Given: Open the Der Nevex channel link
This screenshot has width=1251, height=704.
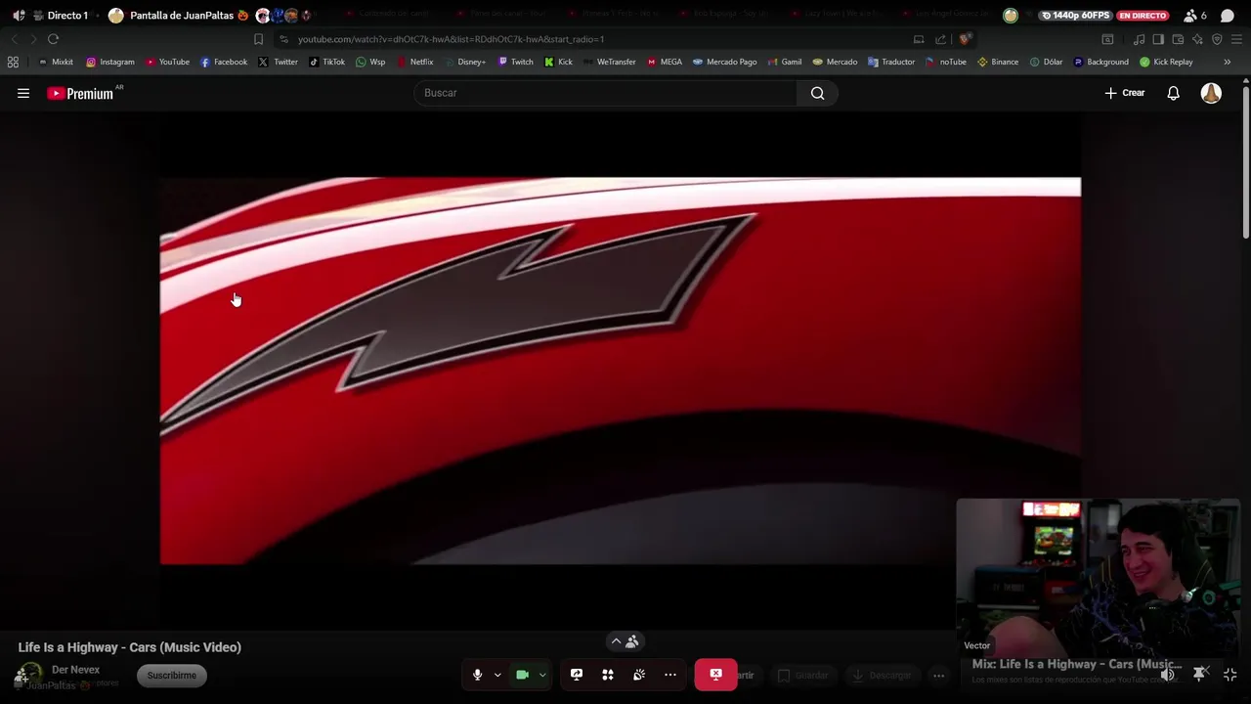Looking at the screenshot, I should 75,670.
